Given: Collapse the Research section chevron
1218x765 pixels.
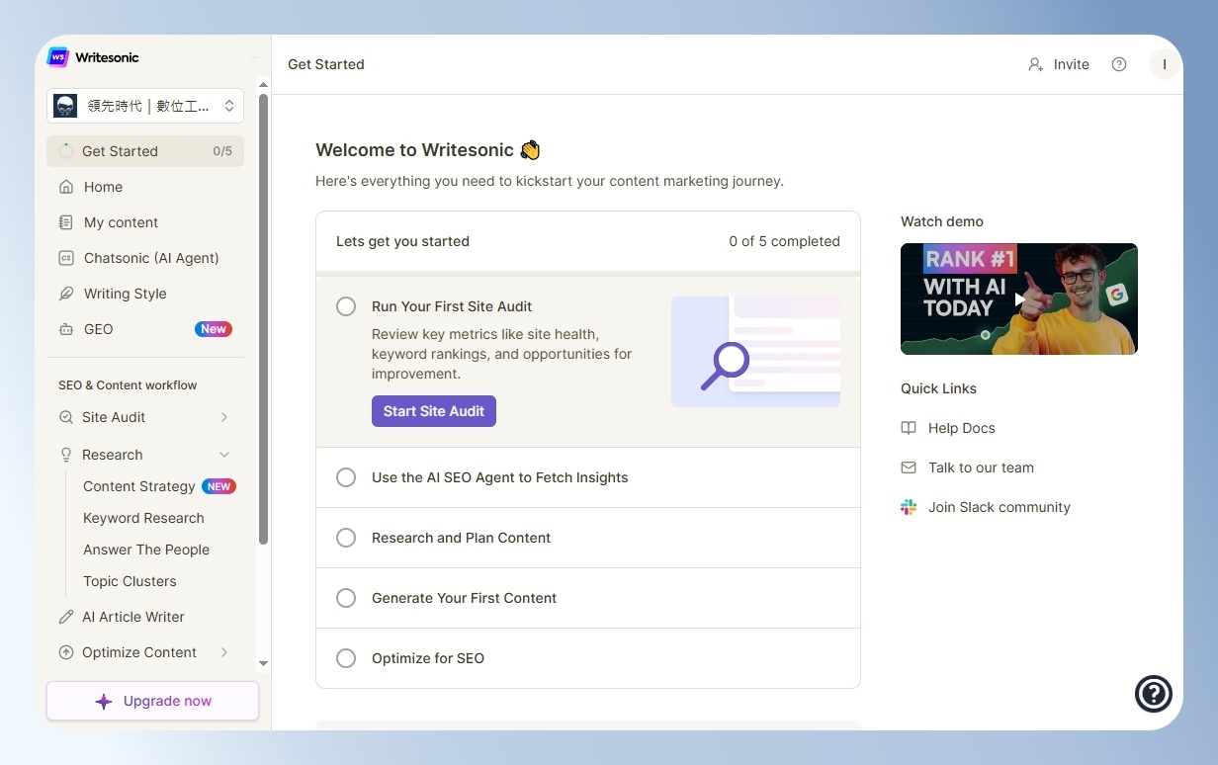Looking at the screenshot, I should click(x=224, y=455).
